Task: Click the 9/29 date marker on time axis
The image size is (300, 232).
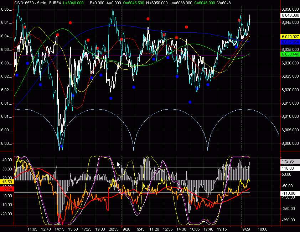Action: point(246,229)
